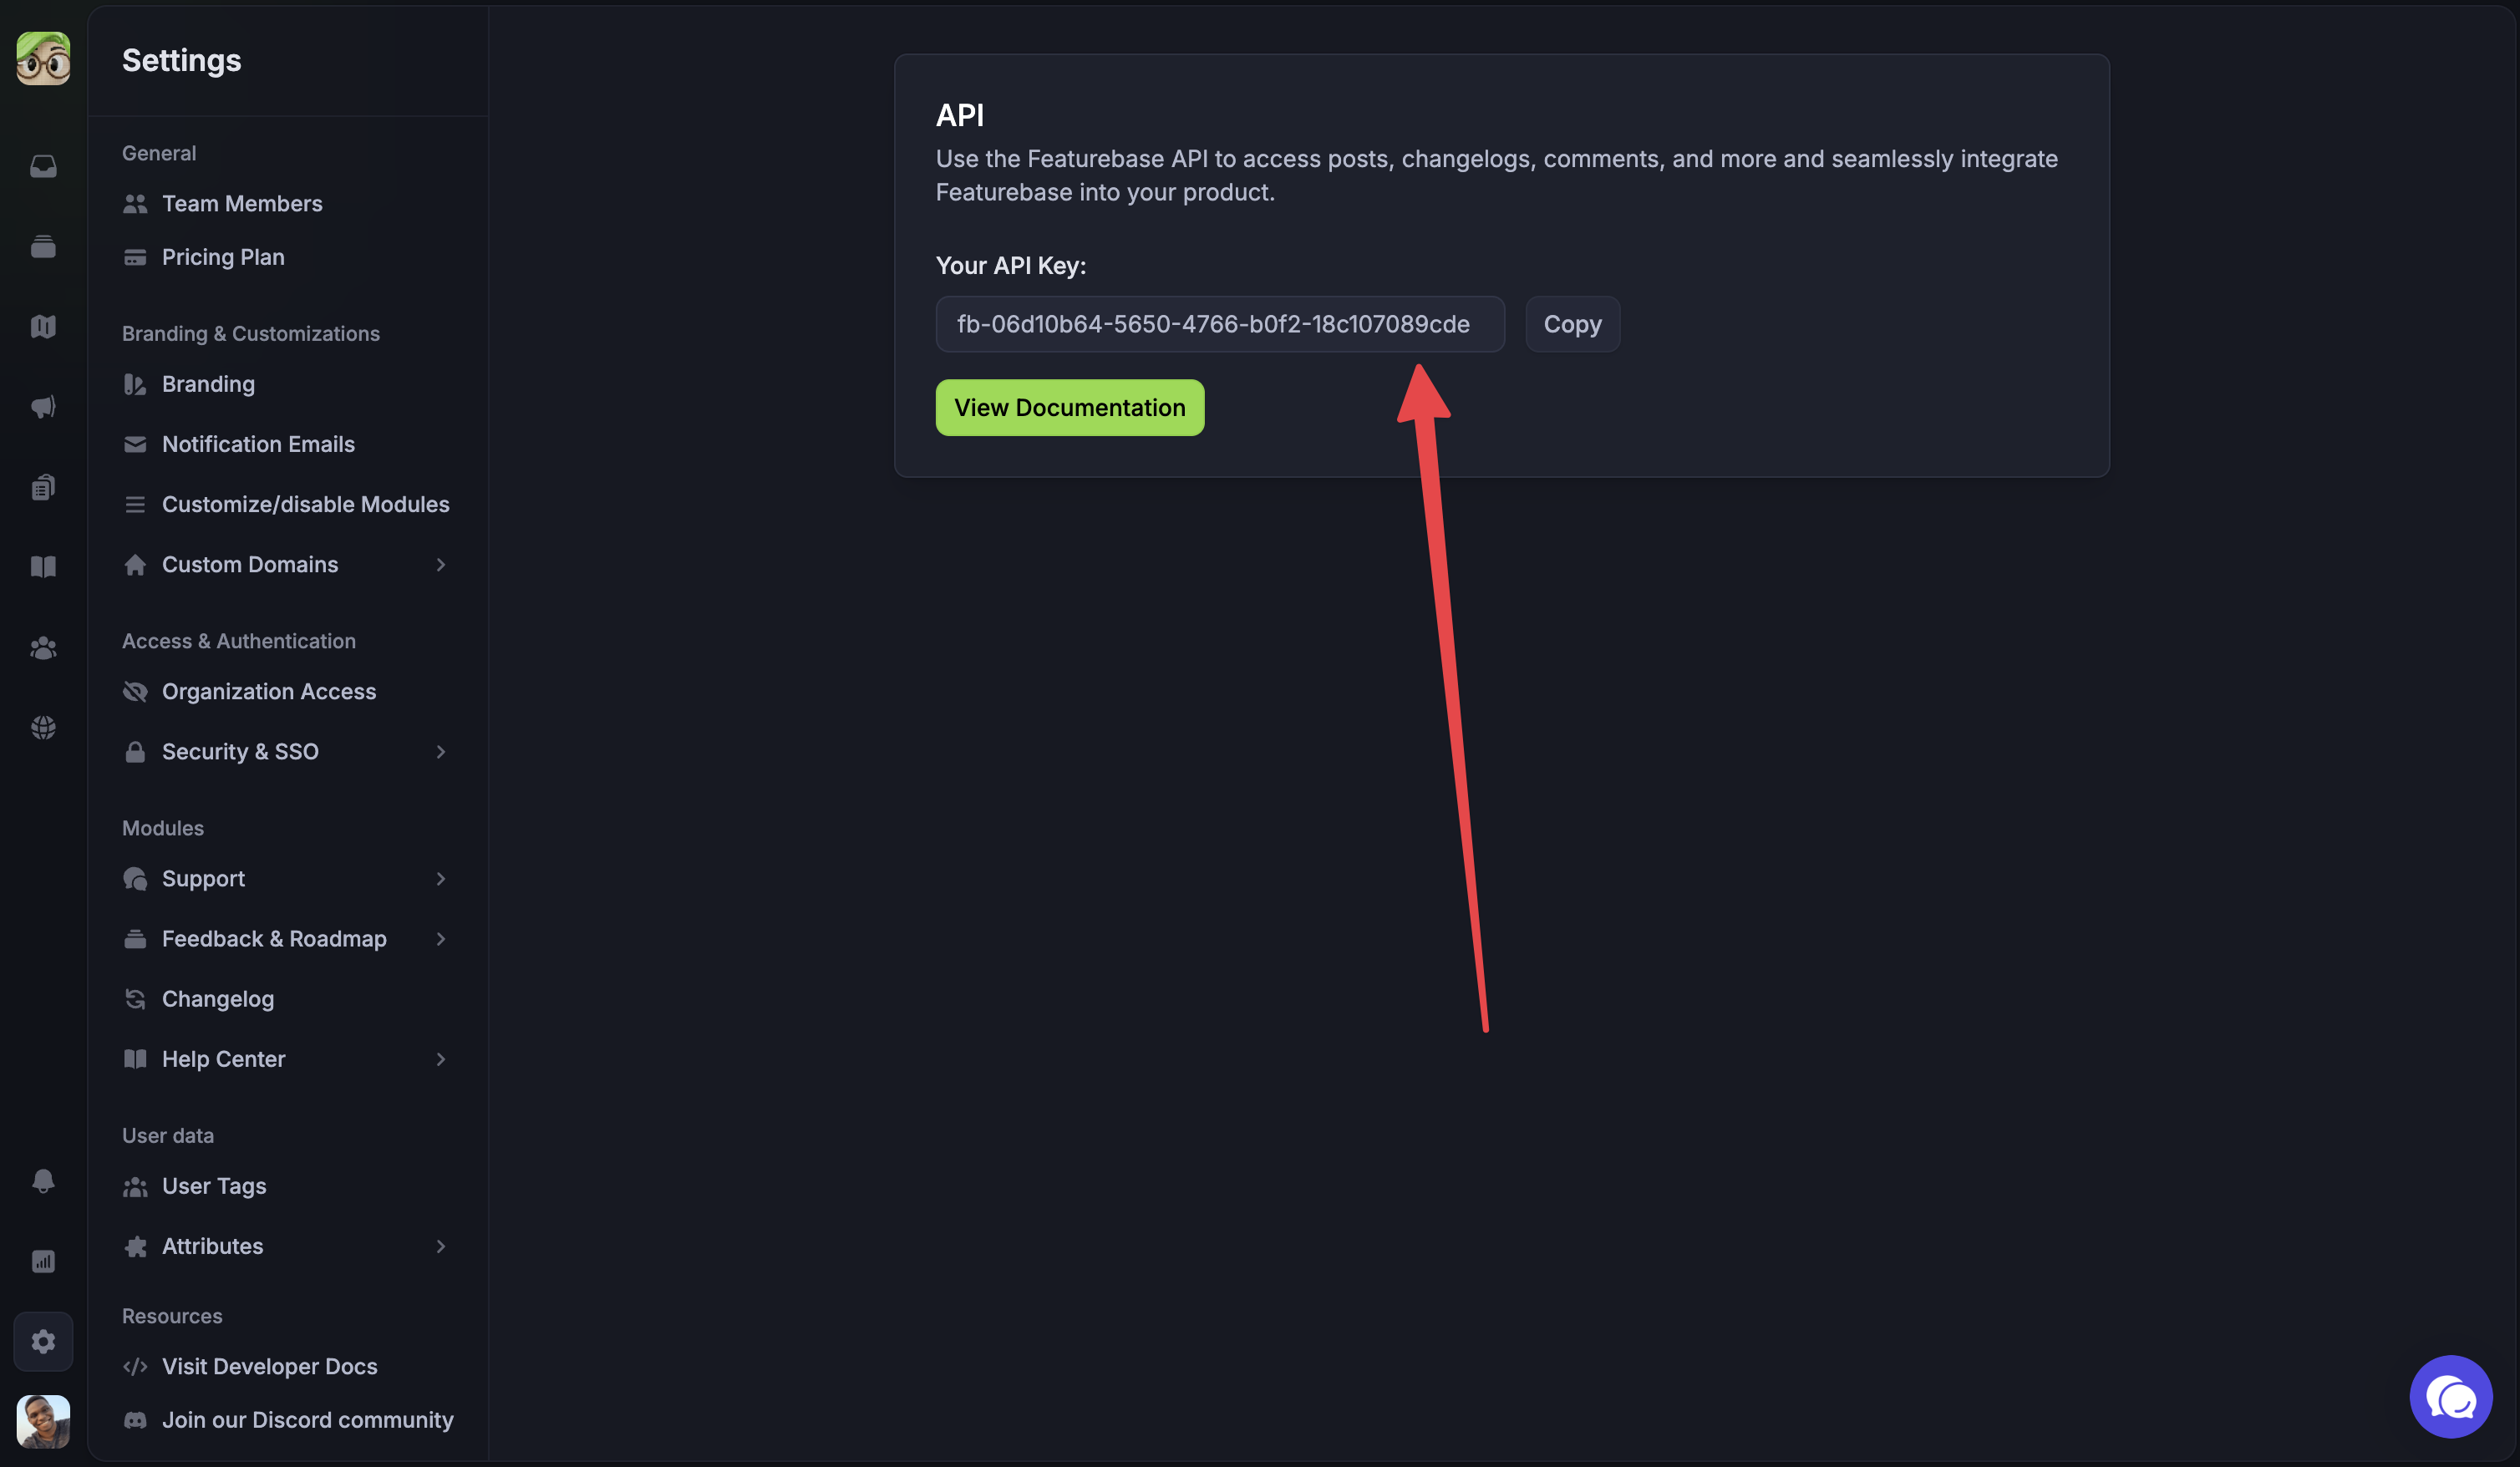
Task: Open the analytics chart icon in rail
Action: (43, 1261)
